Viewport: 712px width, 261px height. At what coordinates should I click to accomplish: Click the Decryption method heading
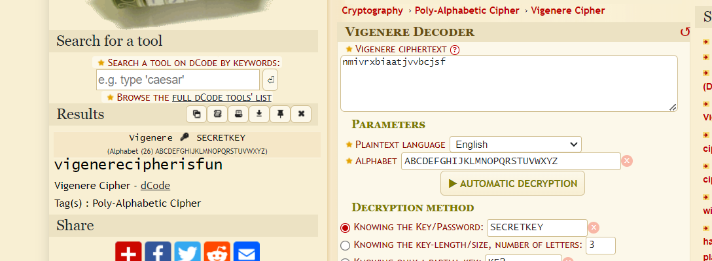tap(413, 207)
